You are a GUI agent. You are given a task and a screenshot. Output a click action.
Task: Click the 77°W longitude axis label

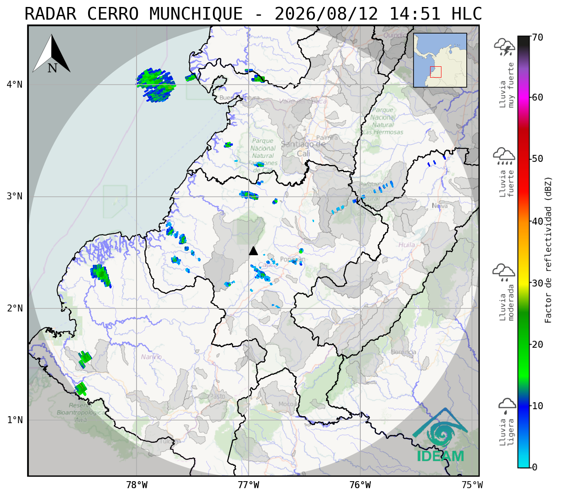pyautogui.click(x=248, y=485)
